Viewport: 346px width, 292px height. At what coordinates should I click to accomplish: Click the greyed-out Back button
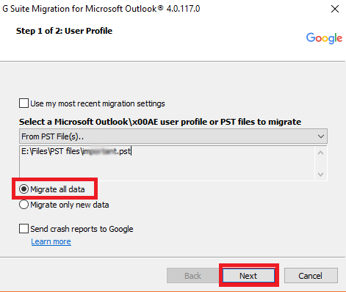click(x=192, y=276)
